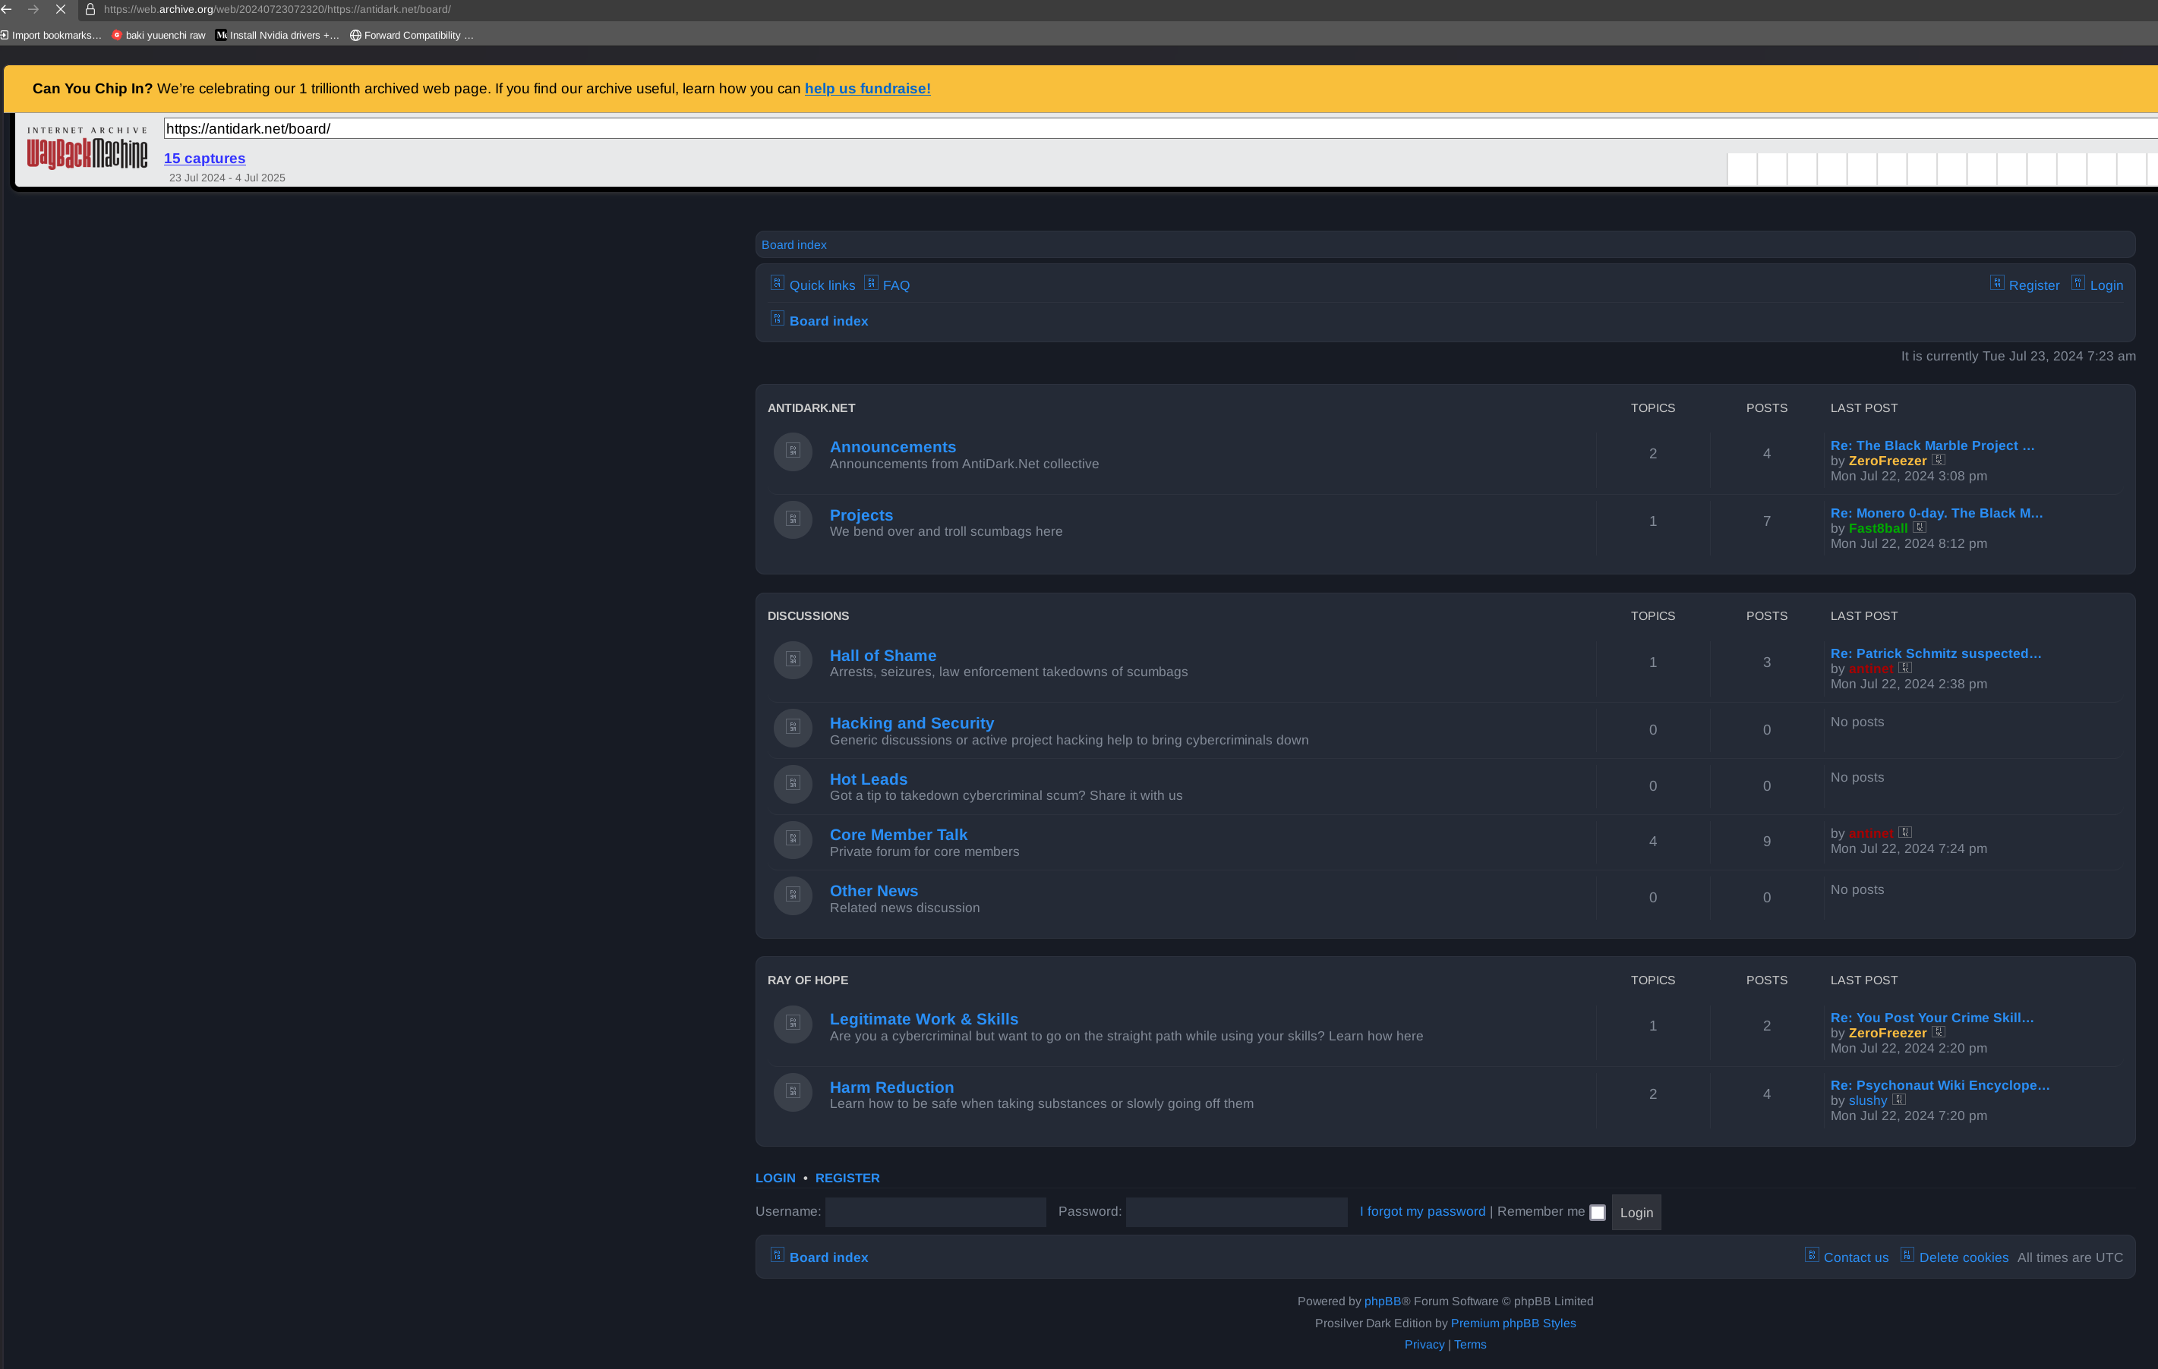Click the Announcements forum status icon
The image size is (2158, 1369).
click(x=792, y=452)
